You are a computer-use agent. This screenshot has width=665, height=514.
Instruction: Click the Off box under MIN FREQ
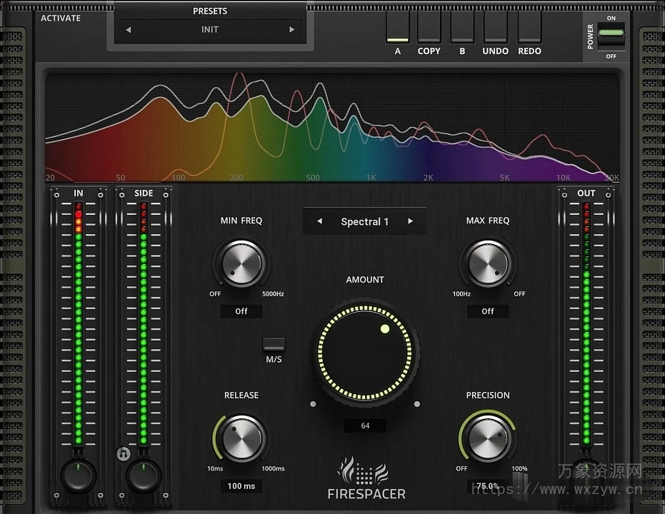[x=241, y=311]
